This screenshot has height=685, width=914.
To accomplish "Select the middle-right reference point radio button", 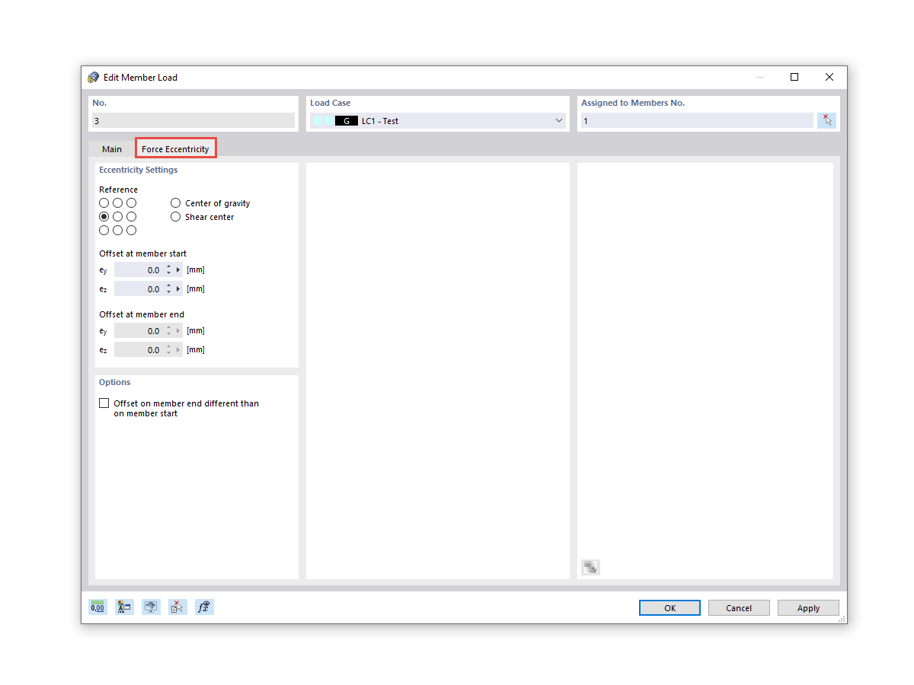I will tap(132, 217).
